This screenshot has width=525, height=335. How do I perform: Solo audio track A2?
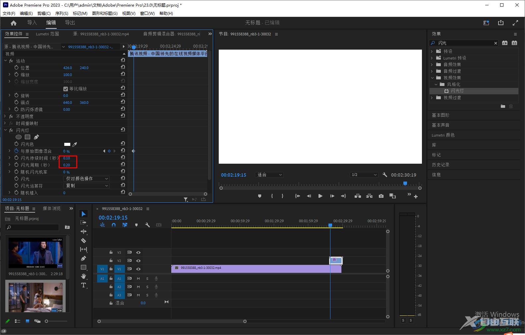[x=147, y=287]
